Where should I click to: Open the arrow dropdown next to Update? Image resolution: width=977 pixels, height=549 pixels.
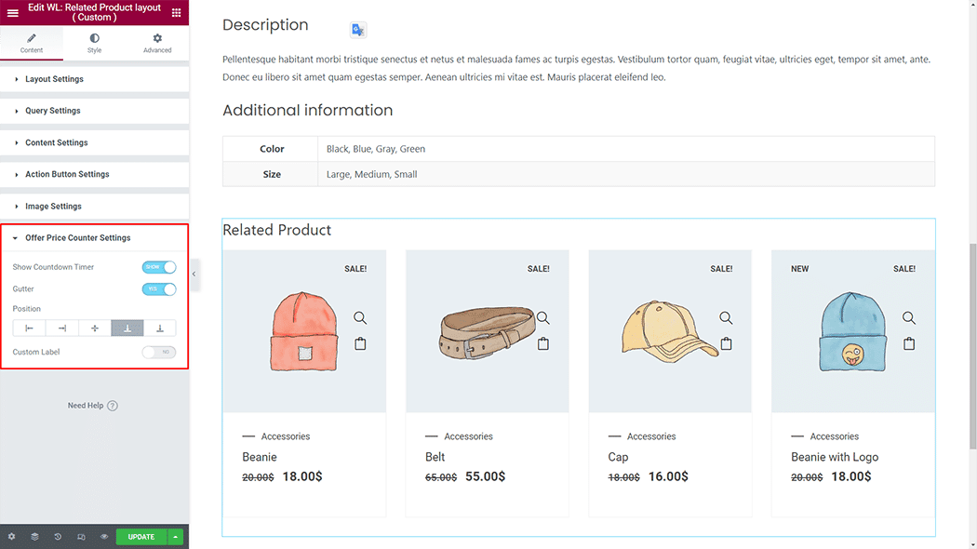click(x=176, y=537)
